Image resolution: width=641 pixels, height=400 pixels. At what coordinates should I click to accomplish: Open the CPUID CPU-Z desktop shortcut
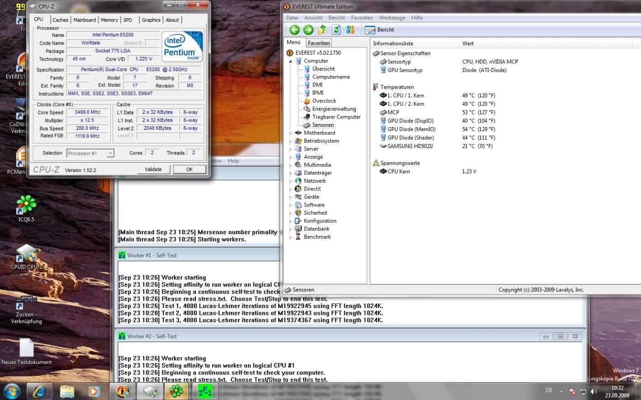26,257
